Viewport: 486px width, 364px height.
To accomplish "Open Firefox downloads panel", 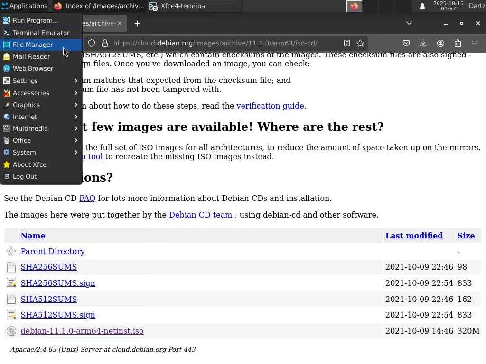I will 423,43.
